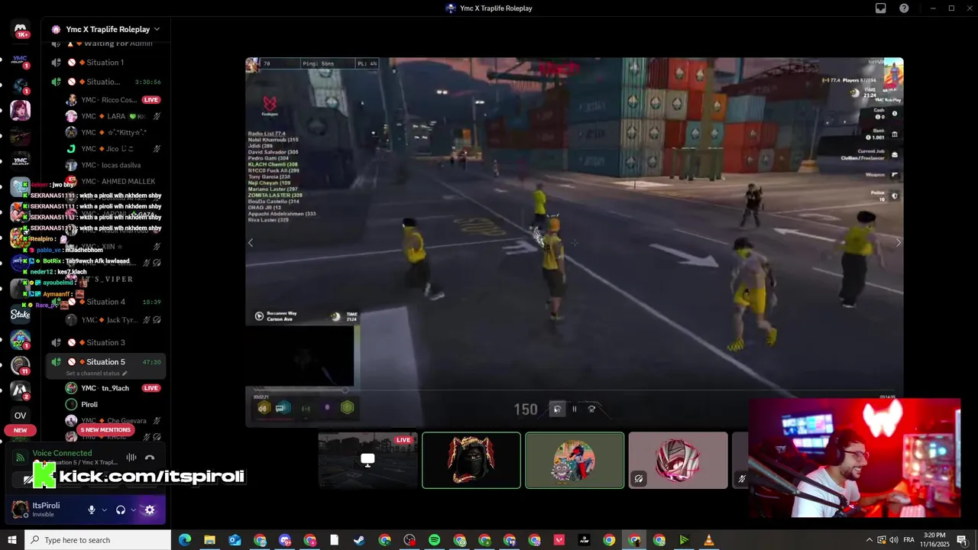Join the Situation 3 voice channel

tap(106, 342)
